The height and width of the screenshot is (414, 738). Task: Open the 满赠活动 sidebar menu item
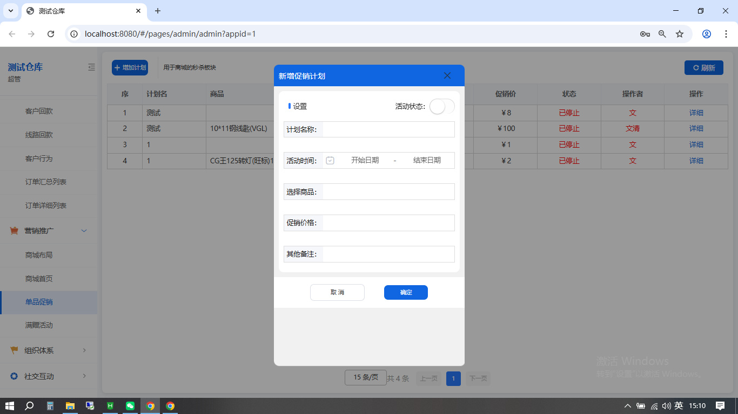click(x=39, y=326)
